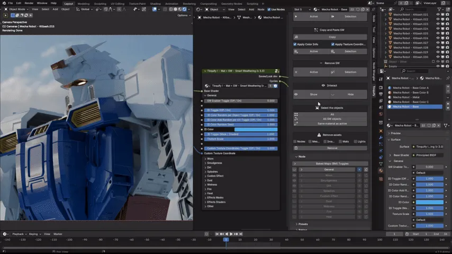Click the mesh icon of Kitbash.021 in outliner
This screenshot has height=254, width=452.
click(x=390, y=14)
